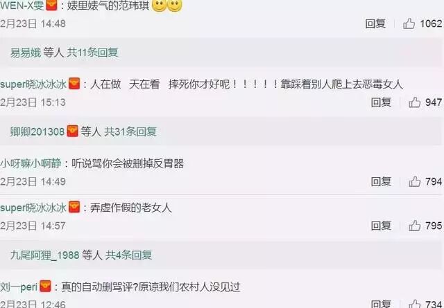The image size is (444, 308).
Task: Open user profile 易易娥
Action: [26, 53]
